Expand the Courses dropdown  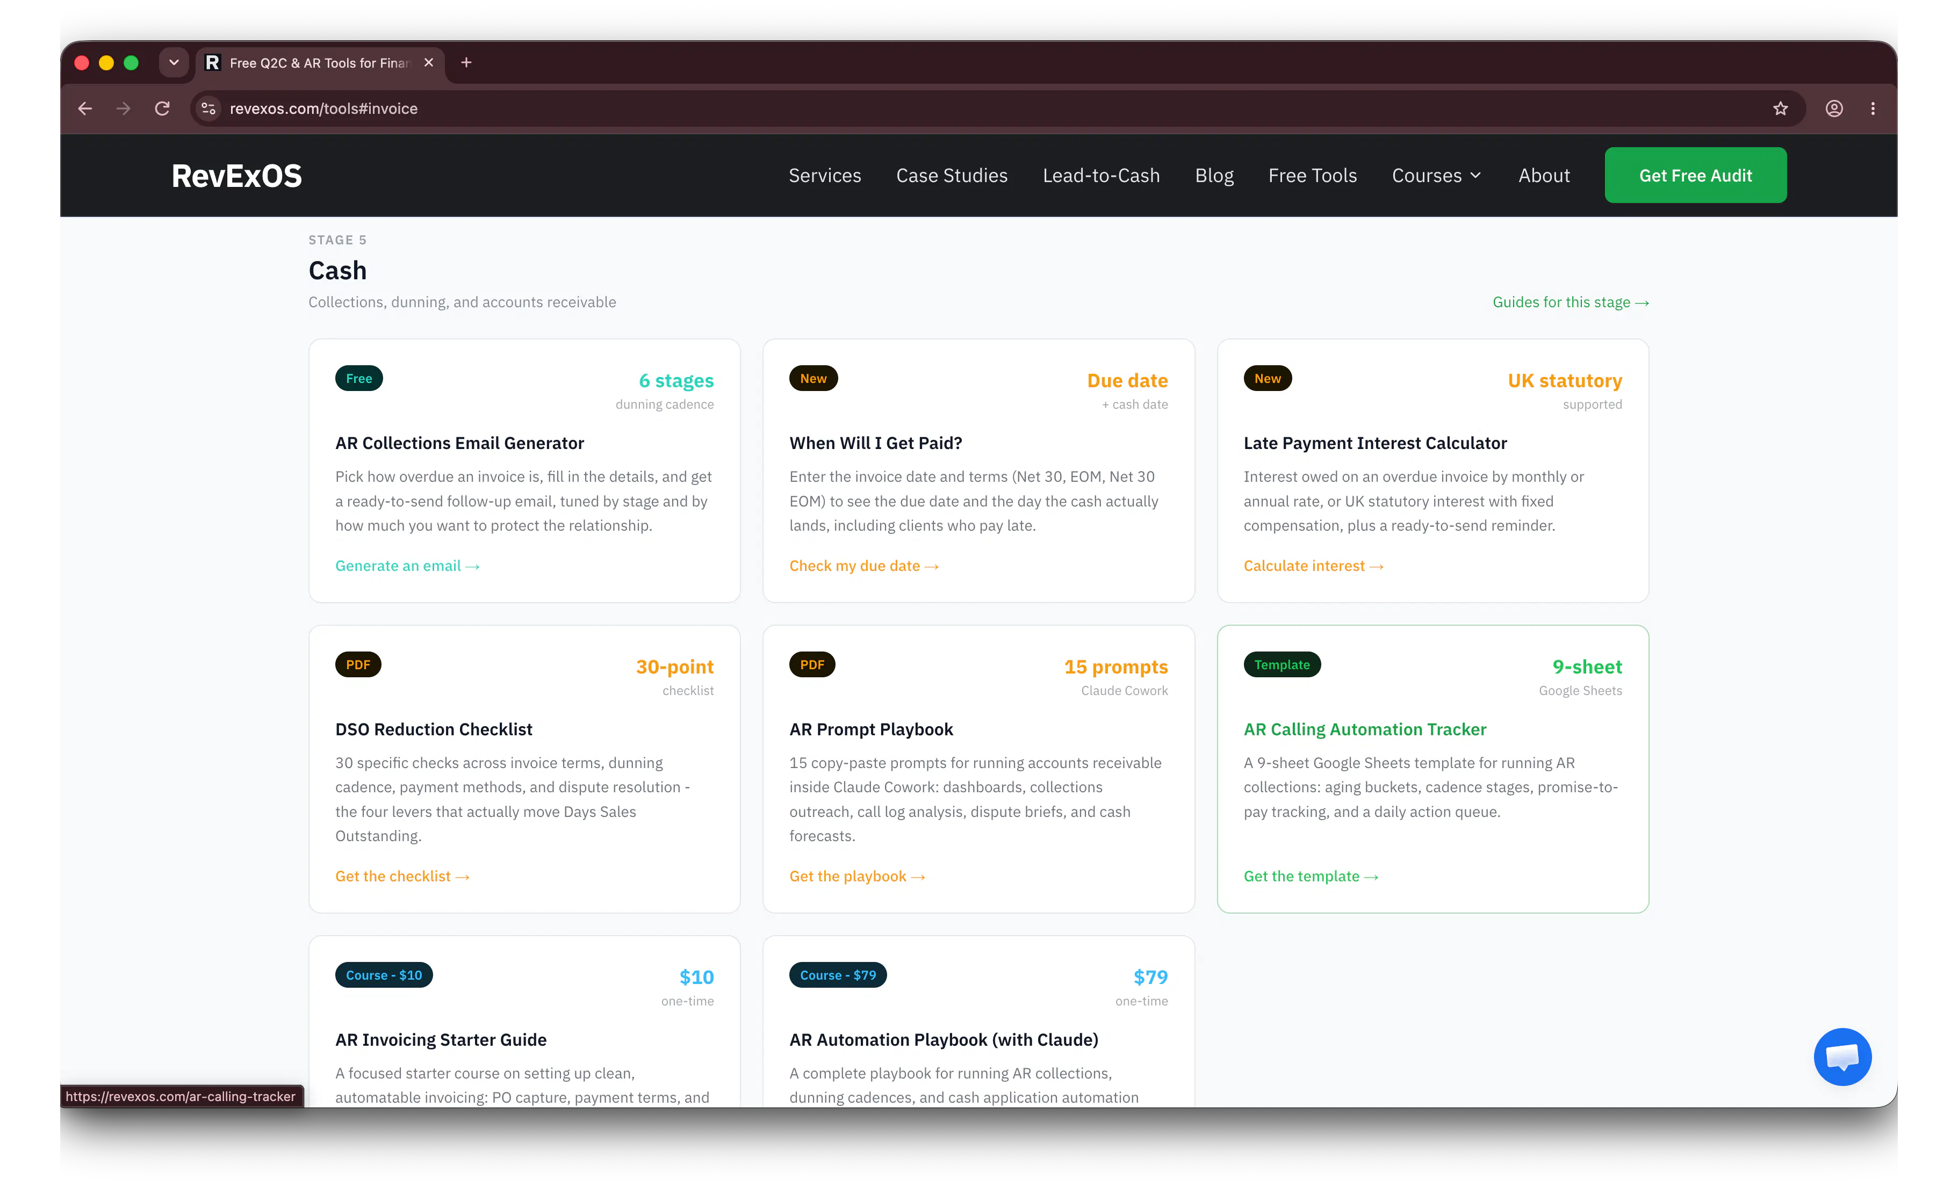click(x=1437, y=176)
